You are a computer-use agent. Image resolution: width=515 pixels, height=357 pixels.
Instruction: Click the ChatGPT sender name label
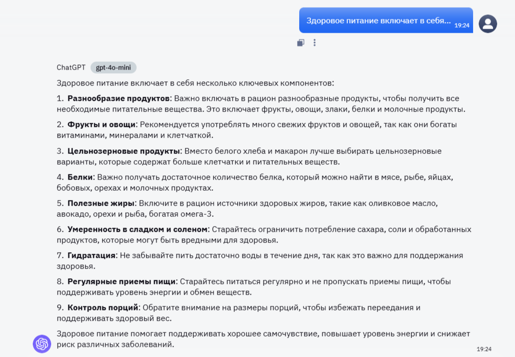[x=71, y=68]
